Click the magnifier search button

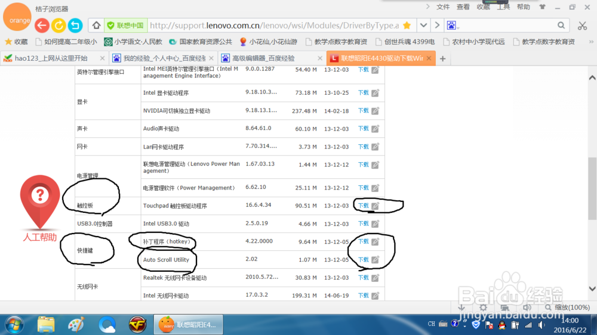561,26
